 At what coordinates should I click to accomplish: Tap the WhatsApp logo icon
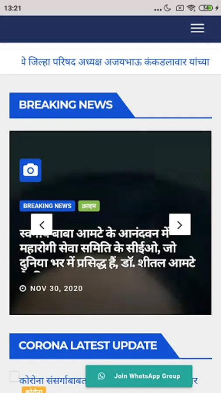101,376
